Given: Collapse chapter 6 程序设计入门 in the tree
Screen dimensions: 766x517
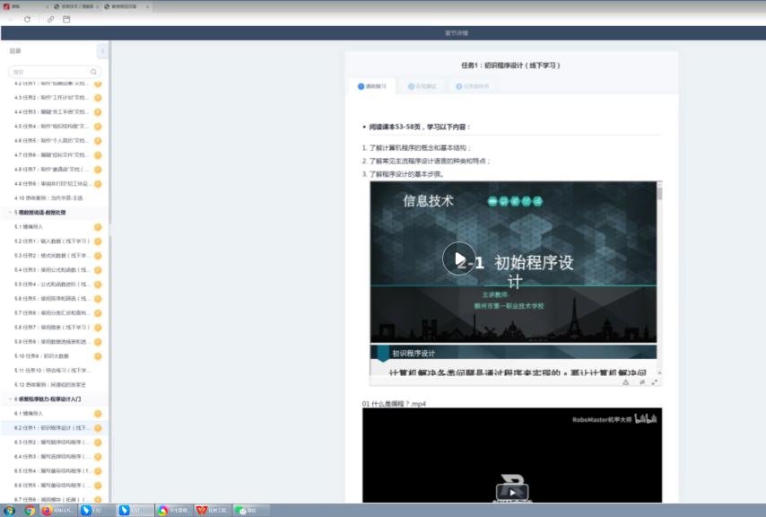Looking at the screenshot, I should click(x=10, y=399).
